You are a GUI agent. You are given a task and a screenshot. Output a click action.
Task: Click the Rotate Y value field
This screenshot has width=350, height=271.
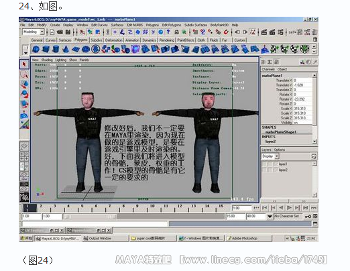pyautogui.click(x=302, y=99)
